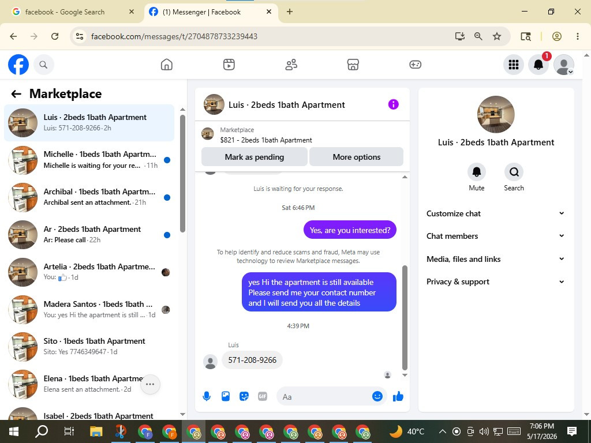
Task: Open browser zoom magnifier icon
Action: [478, 36]
